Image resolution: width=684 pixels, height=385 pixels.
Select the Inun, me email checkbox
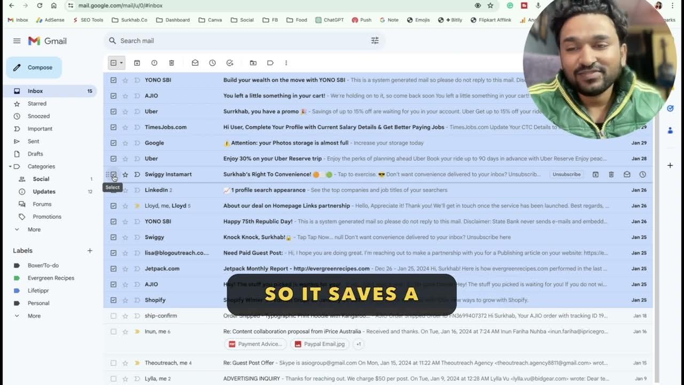(113, 332)
